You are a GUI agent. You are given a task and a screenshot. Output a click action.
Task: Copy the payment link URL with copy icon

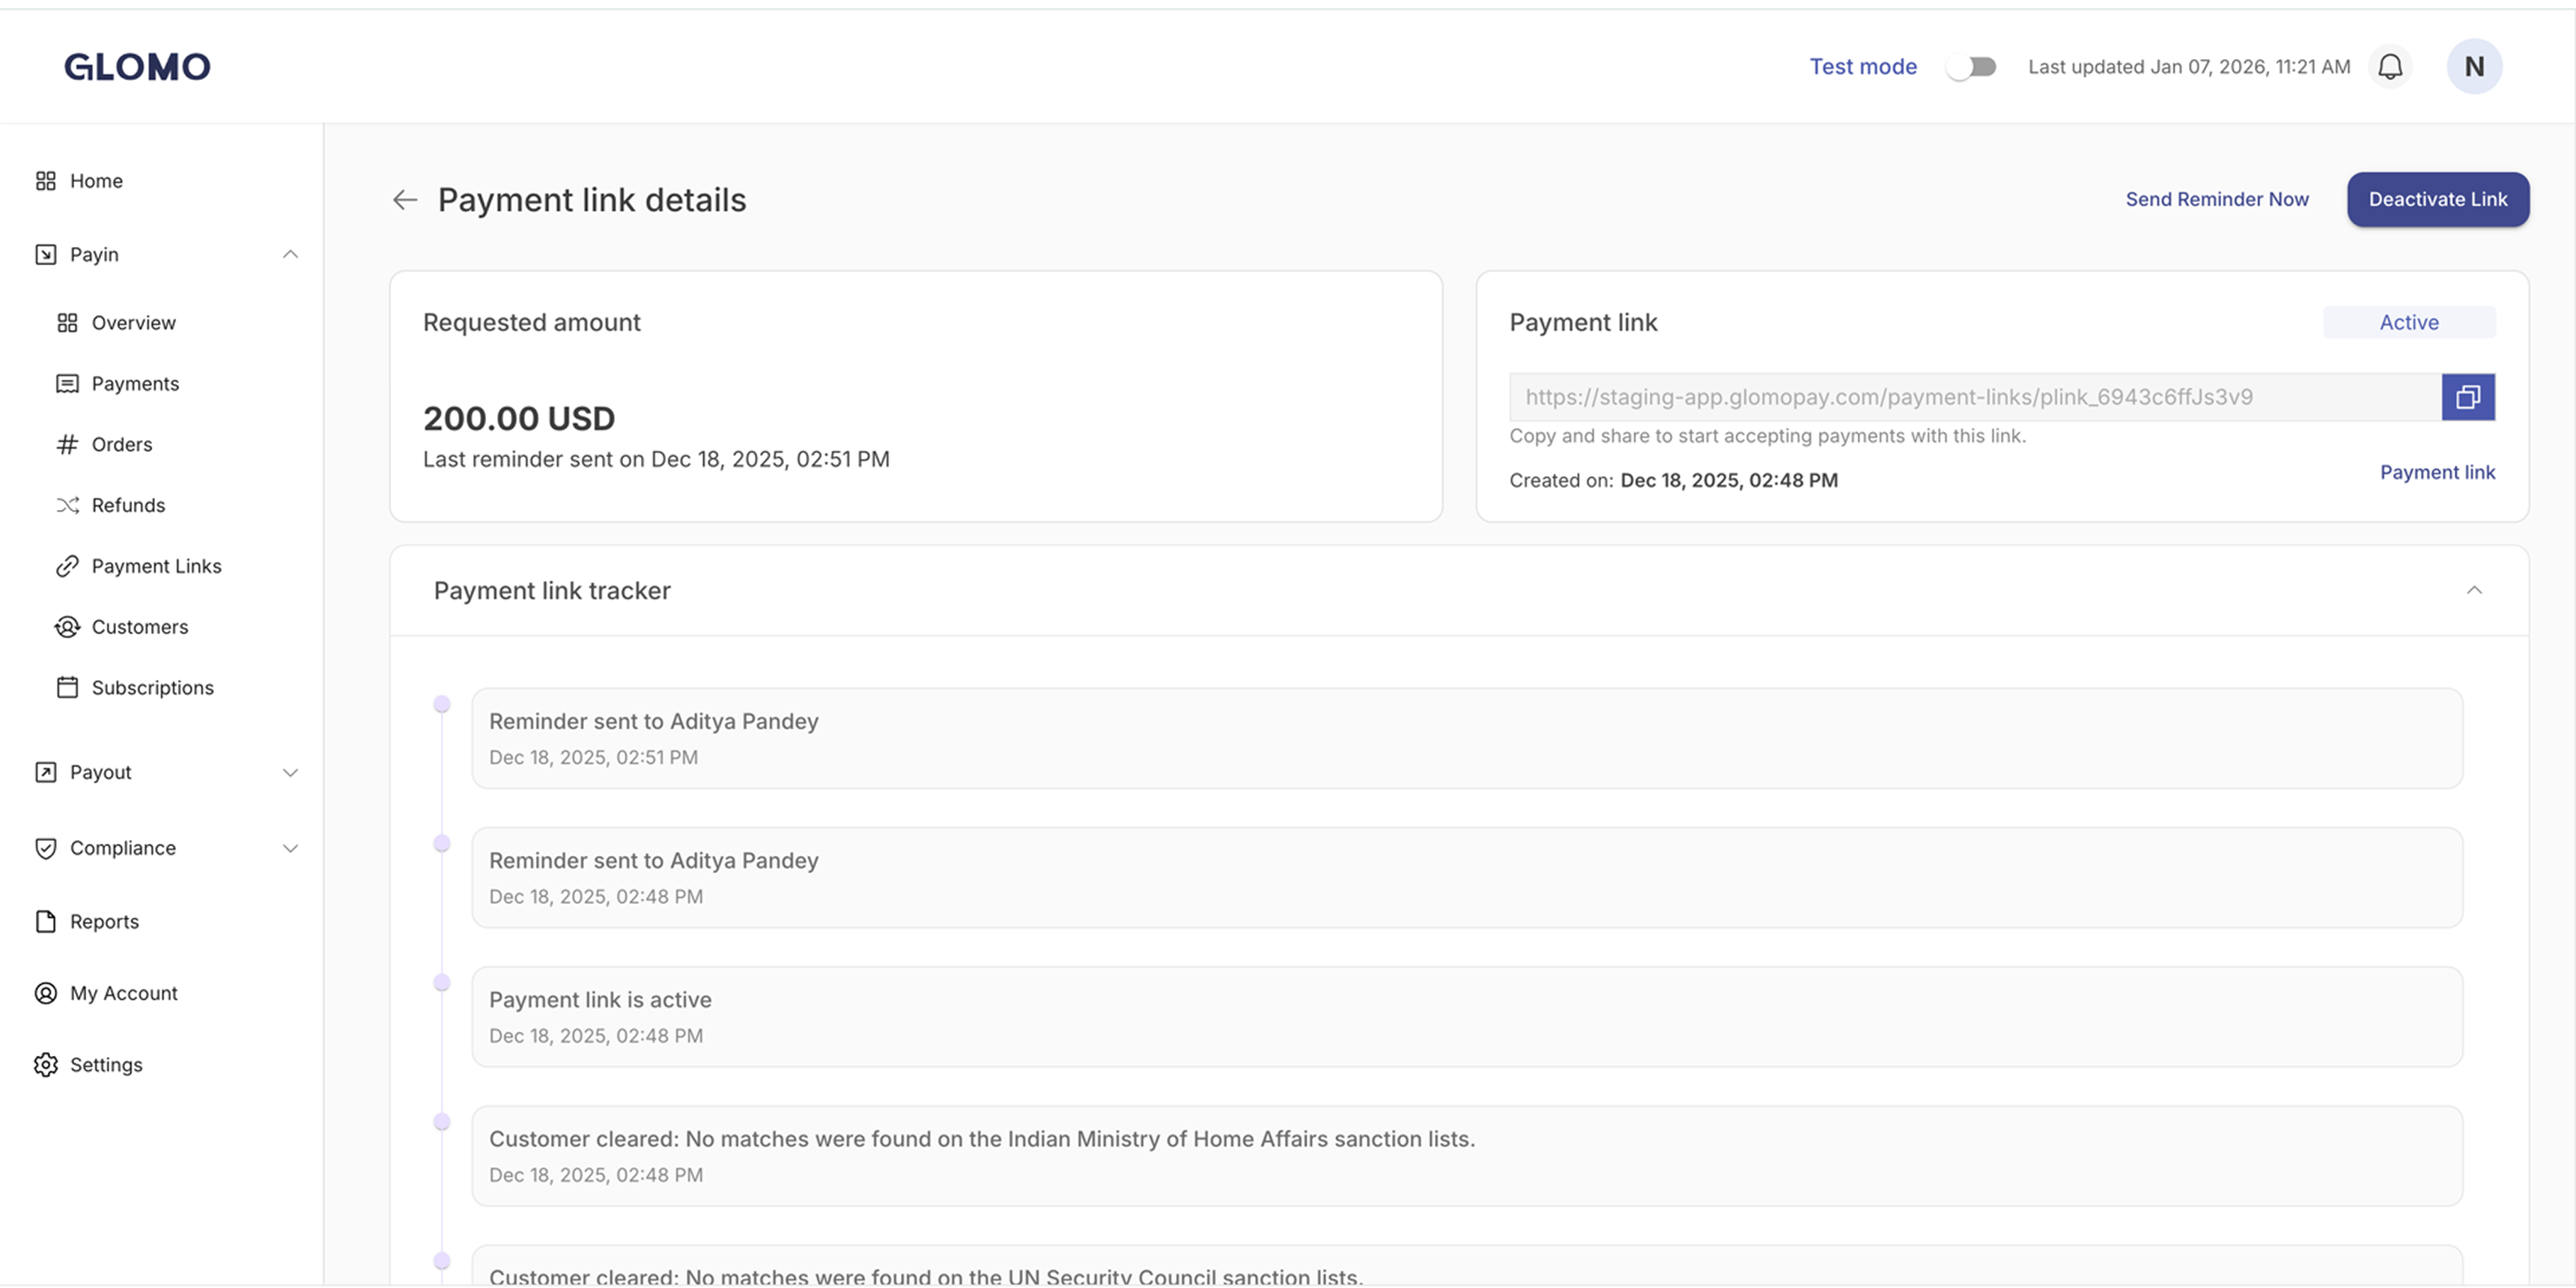2467,397
